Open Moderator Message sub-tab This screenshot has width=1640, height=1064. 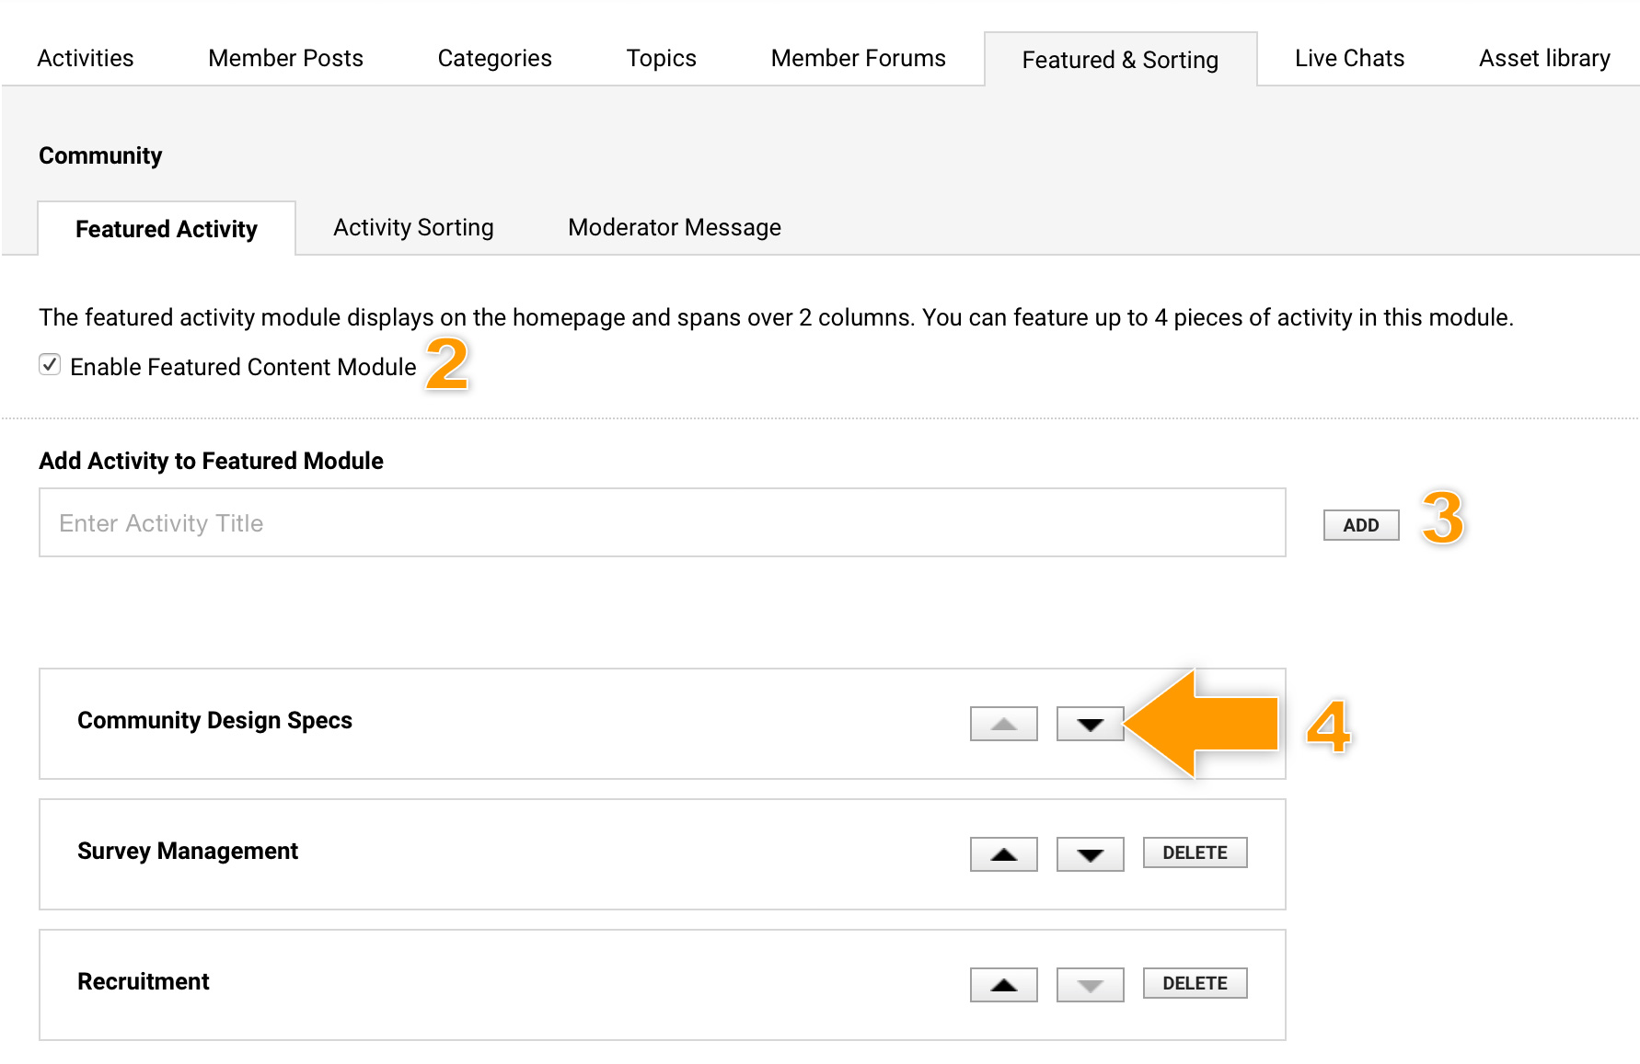pyautogui.click(x=675, y=227)
